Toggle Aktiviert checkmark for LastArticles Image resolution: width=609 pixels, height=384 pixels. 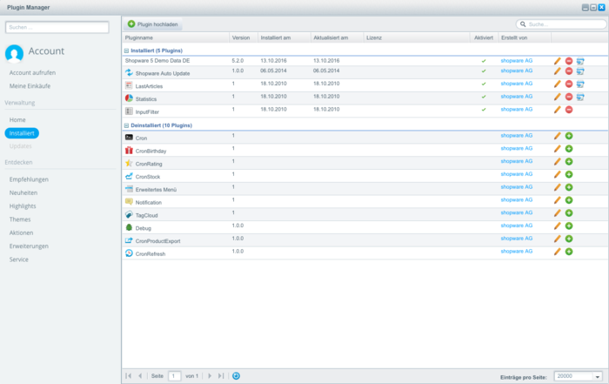tap(484, 84)
